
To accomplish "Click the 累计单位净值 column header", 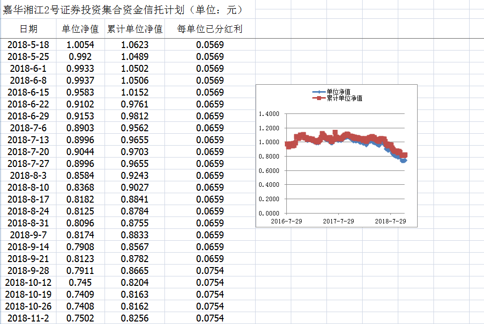I will (135, 29).
